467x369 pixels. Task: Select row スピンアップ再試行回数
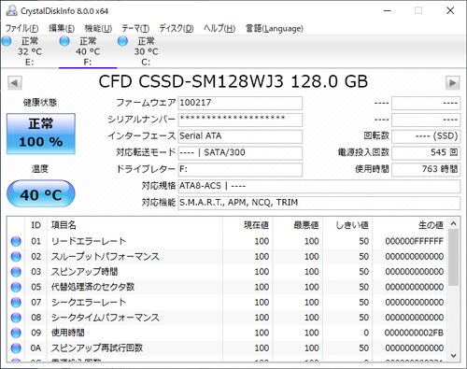tap(228, 348)
